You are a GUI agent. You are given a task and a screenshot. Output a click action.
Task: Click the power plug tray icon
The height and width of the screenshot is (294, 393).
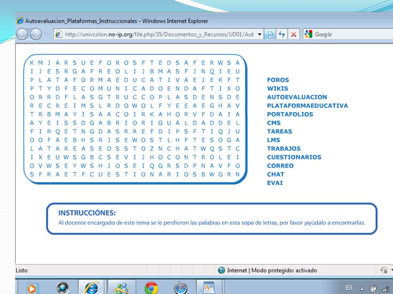pos(373,289)
